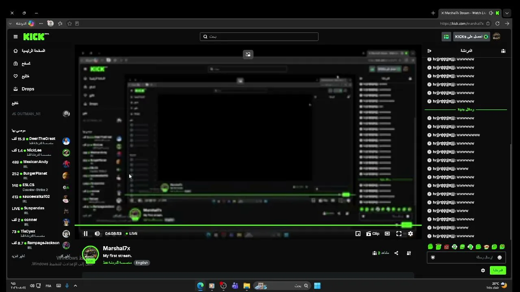Refresh the browser page
Image resolution: width=520 pixels, height=292 pixels.
(497, 24)
